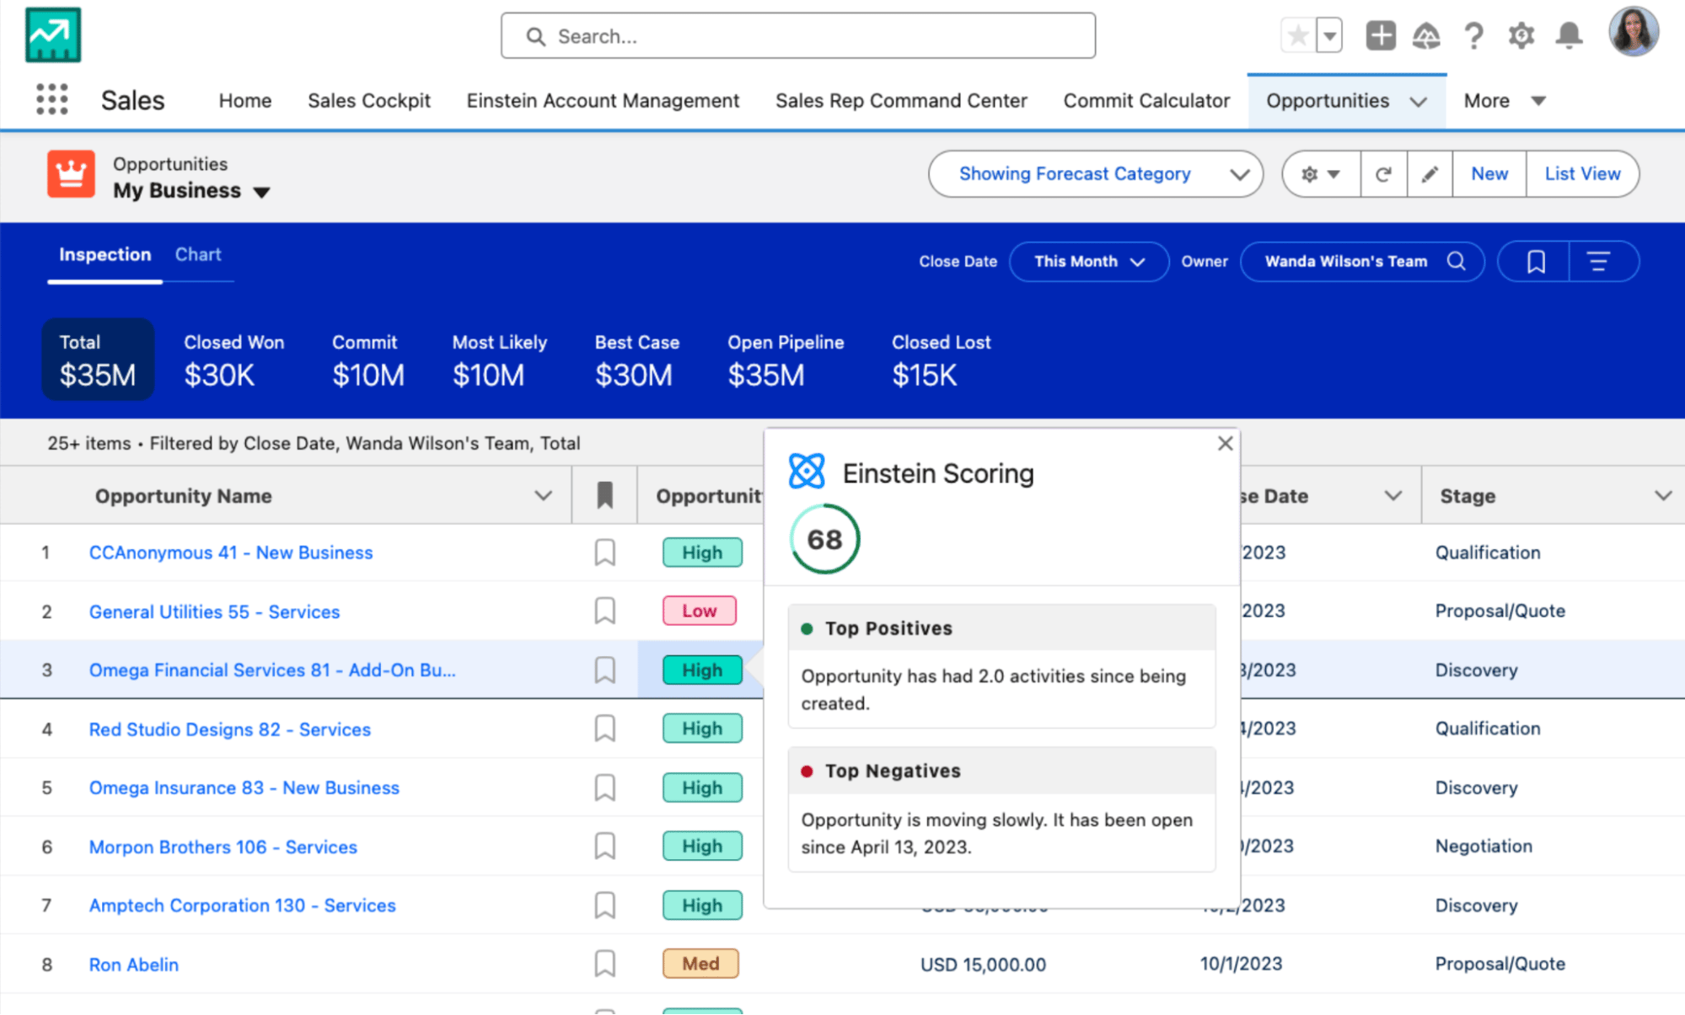Click the bookmark filter icon in blue bar

click(1536, 262)
